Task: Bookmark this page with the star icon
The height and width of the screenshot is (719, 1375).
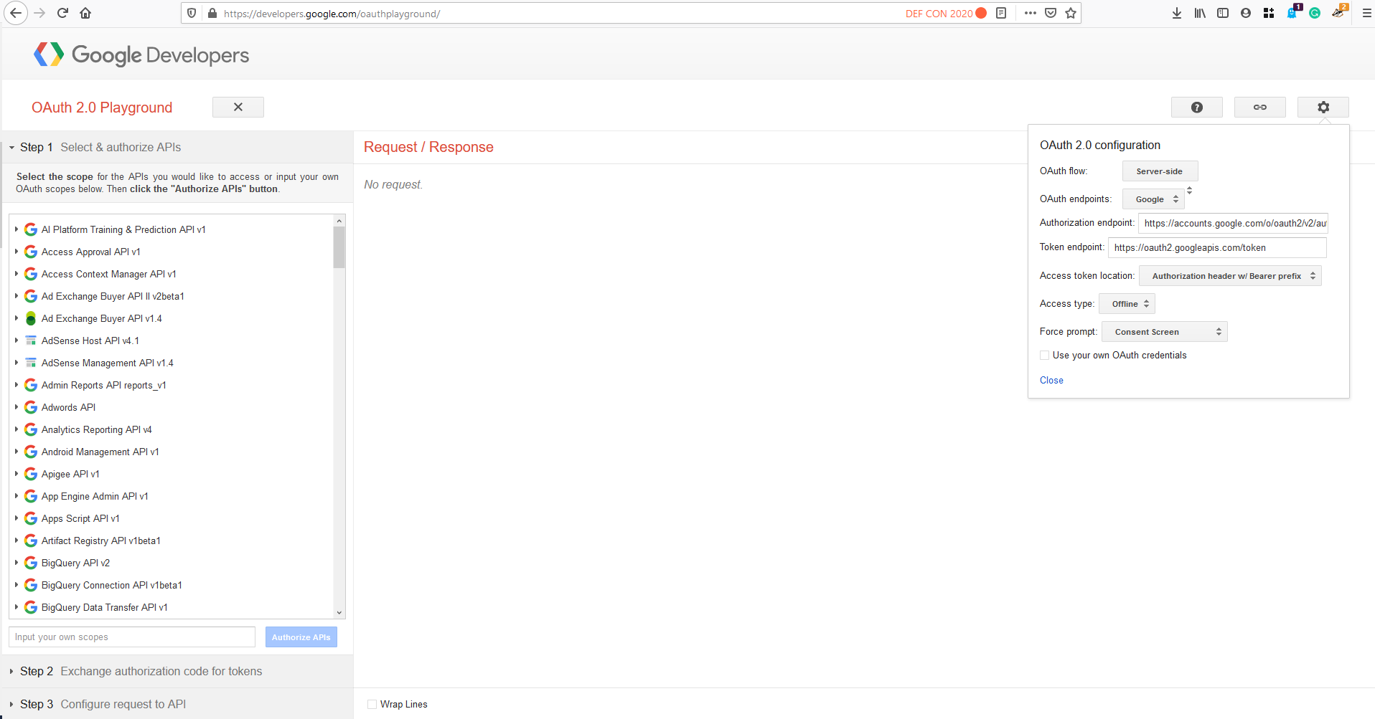Action: pos(1071,13)
